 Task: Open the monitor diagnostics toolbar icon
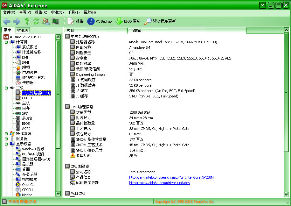click(55, 21)
